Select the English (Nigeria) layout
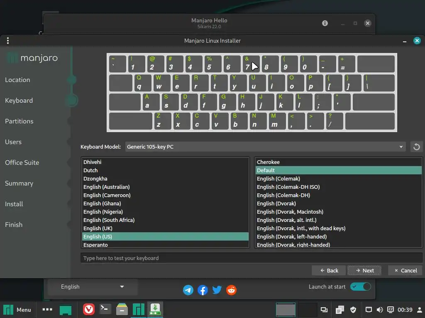Image resolution: width=425 pixels, height=318 pixels. [x=165, y=212]
